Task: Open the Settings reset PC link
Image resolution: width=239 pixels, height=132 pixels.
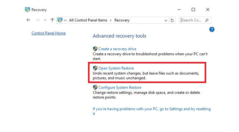Action: point(152,111)
